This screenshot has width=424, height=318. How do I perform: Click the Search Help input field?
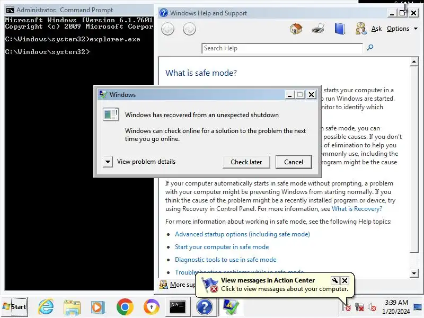[x=282, y=48]
